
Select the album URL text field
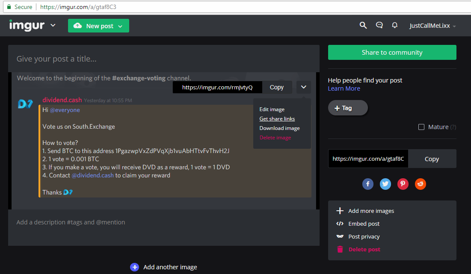tap(368, 159)
